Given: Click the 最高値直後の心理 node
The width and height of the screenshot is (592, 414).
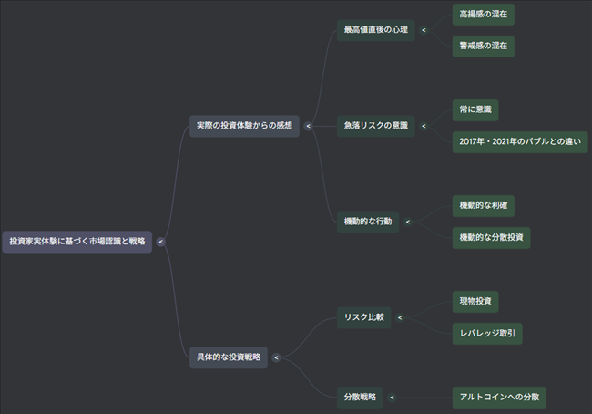Looking at the screenshot, I should pyautogui.click(x=375, y=30).
